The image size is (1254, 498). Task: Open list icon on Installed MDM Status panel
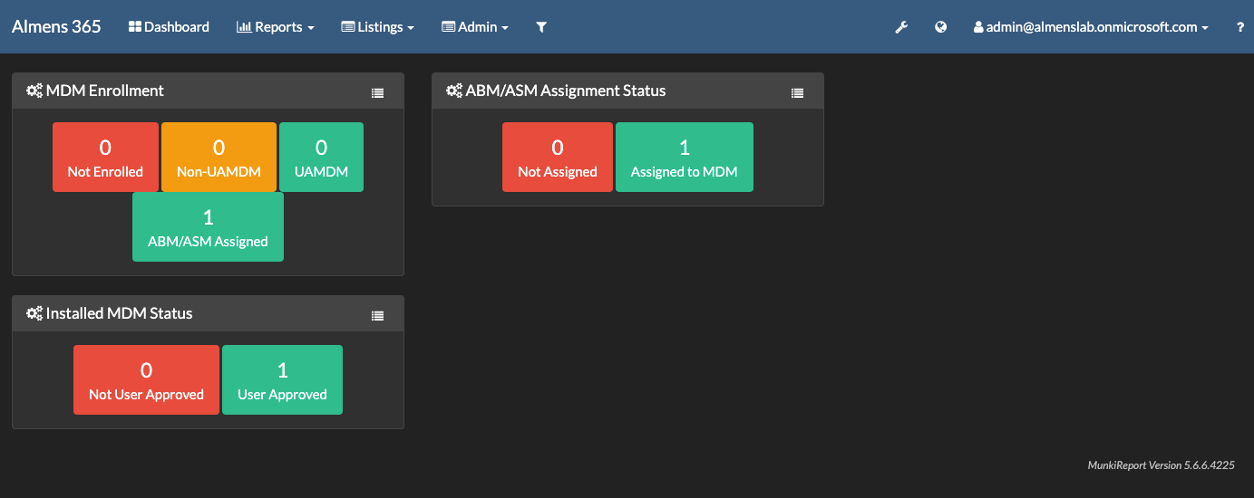point(378,315)
